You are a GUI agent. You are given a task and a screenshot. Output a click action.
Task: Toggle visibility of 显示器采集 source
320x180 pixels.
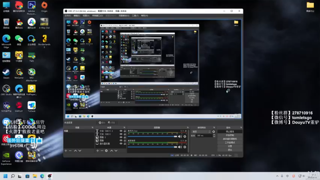point(121,144)
